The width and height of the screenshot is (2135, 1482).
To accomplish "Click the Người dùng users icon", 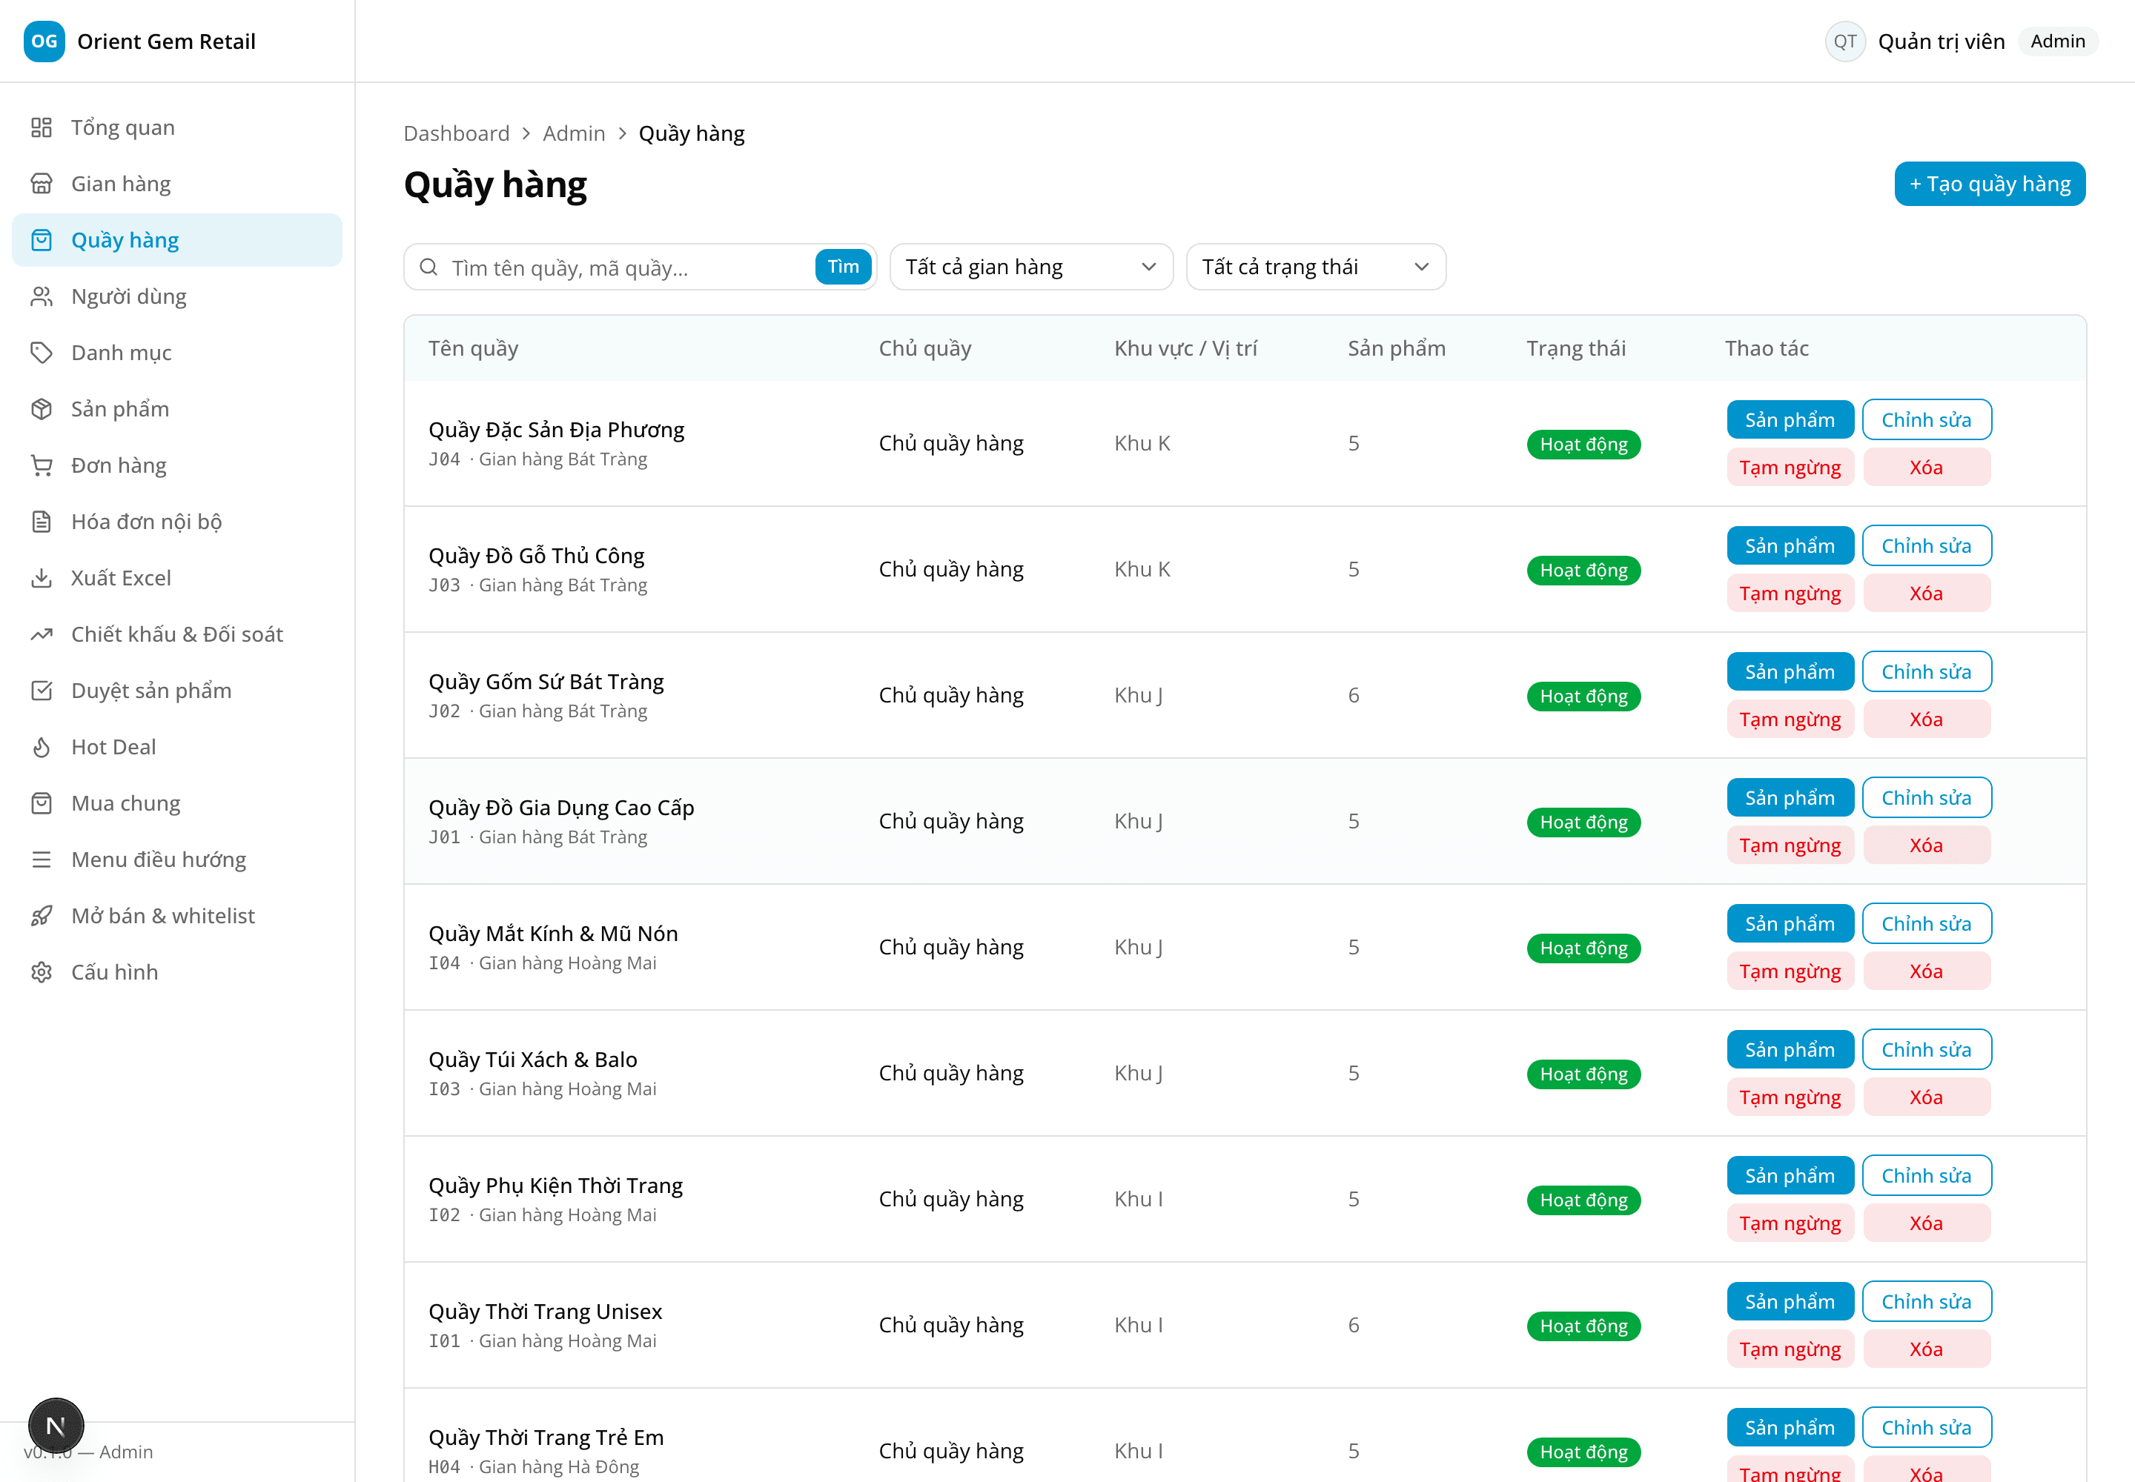I will tap(41, 296).
